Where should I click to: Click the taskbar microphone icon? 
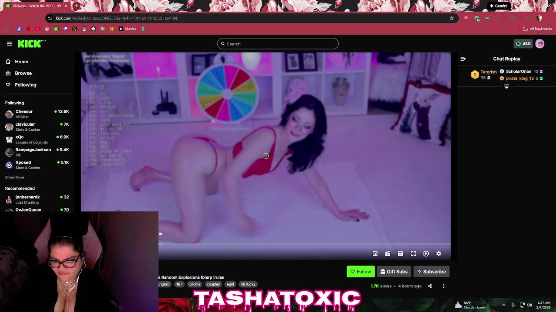[513, 305]
